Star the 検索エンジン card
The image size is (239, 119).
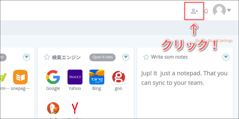(x=47, y=57)
